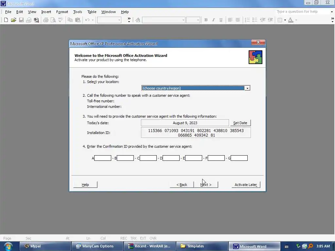Toggle Bold formatting
335x251 pixels.
[206, 20]
